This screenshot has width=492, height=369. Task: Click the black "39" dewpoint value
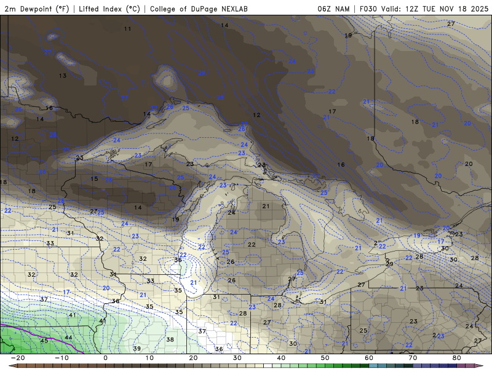click(137, 348)
